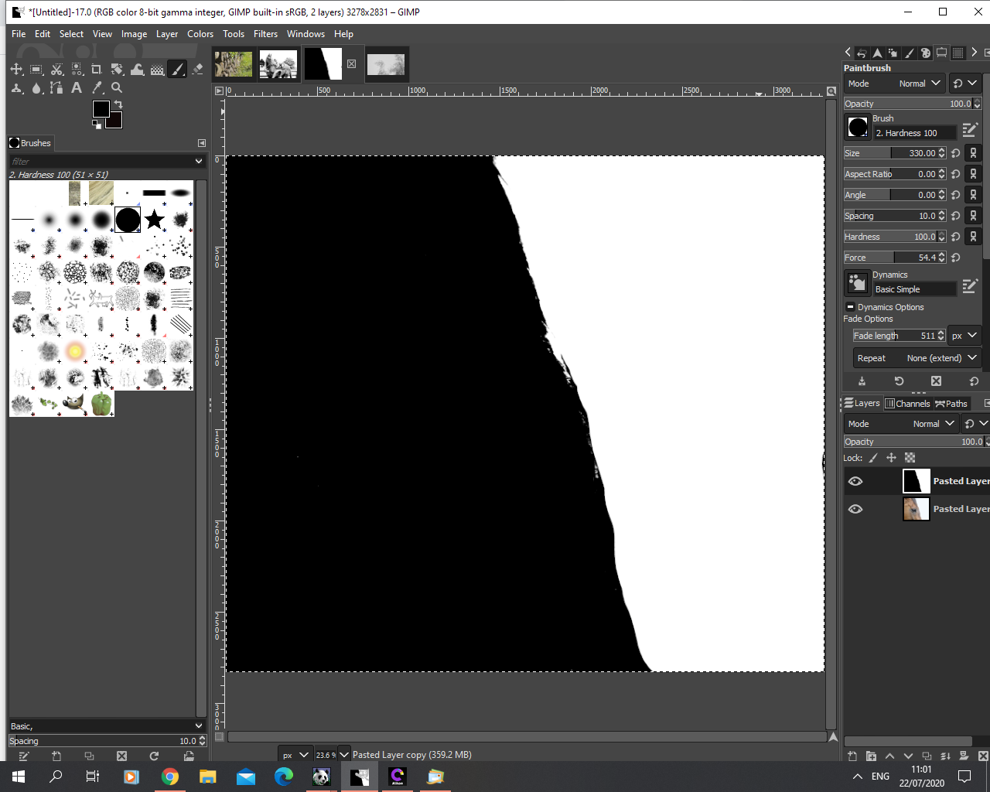Toggle visibility of the horse image layer
The width and height of the screenshot is (990, 792).
(x=855, y=509)
